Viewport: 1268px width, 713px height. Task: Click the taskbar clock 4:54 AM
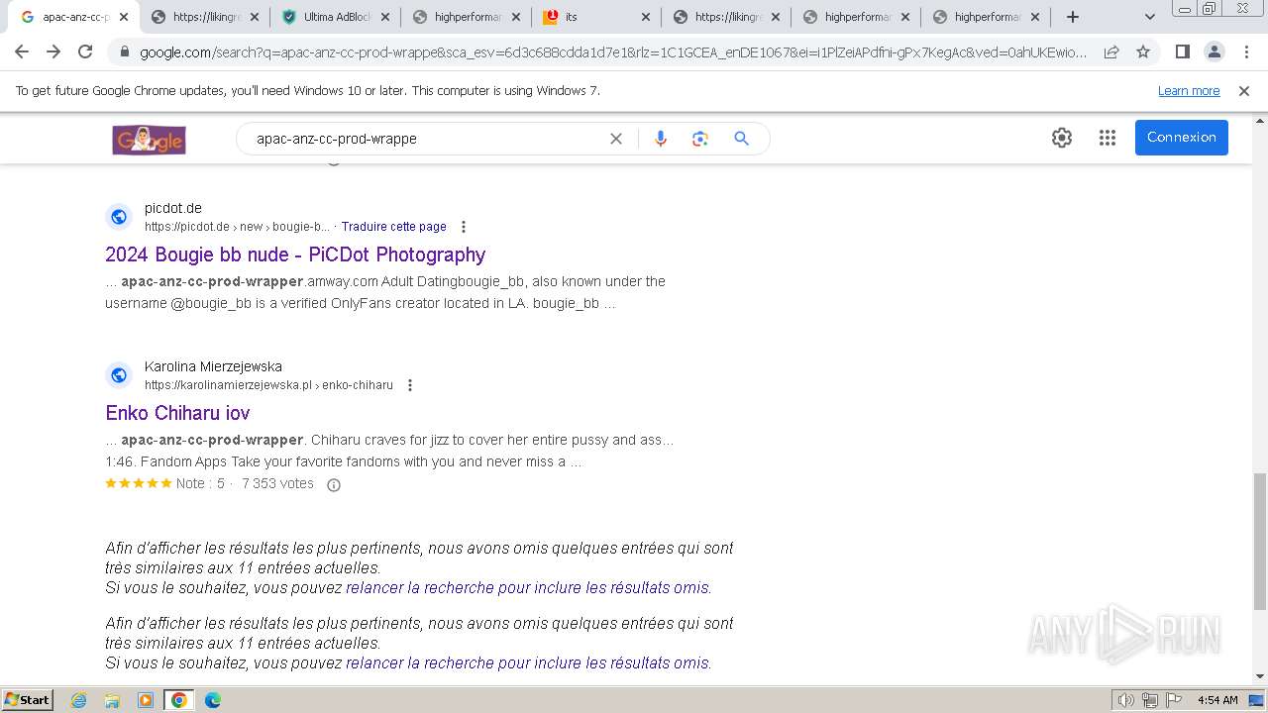[x=1217, y=700]
